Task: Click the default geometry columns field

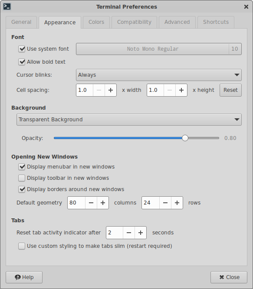Action: click(x=76, y=203)
